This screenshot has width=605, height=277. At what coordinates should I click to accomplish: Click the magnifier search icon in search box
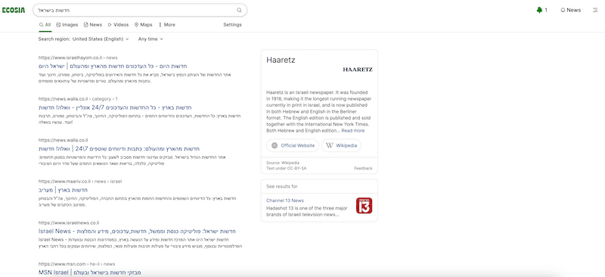click(x=239, y=10)
